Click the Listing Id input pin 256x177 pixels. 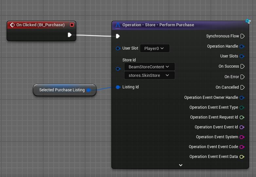pos(118,87)
